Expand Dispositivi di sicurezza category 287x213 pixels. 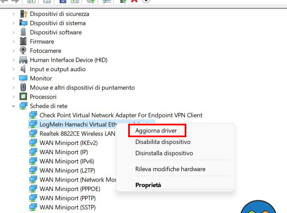14,14
